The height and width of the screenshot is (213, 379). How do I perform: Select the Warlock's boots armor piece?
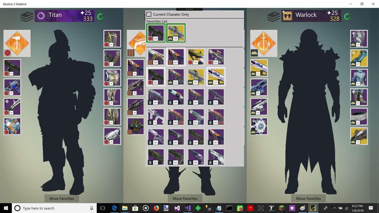[x=359, y=97]
